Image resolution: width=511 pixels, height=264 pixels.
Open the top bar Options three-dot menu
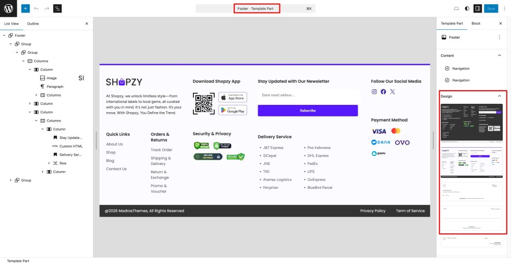click(x=505, y=8)
